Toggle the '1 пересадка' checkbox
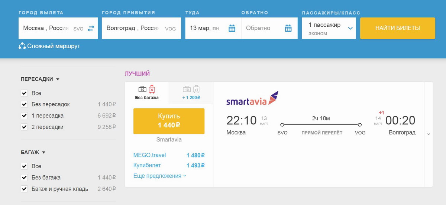Screen dimensions: 446x205 pyautogui.click(x=25, y=115)
